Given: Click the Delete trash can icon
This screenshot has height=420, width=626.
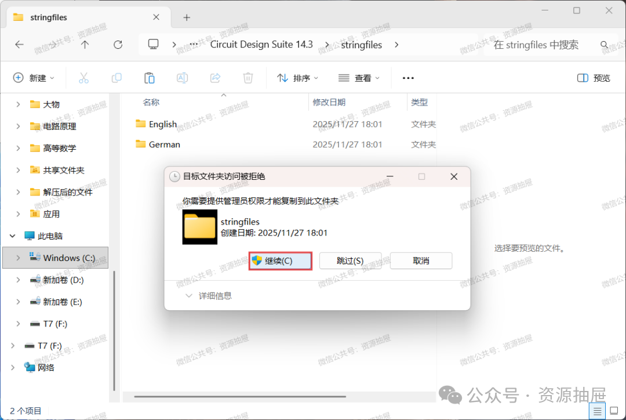Looking at the screenshot, I should (248, 78).
